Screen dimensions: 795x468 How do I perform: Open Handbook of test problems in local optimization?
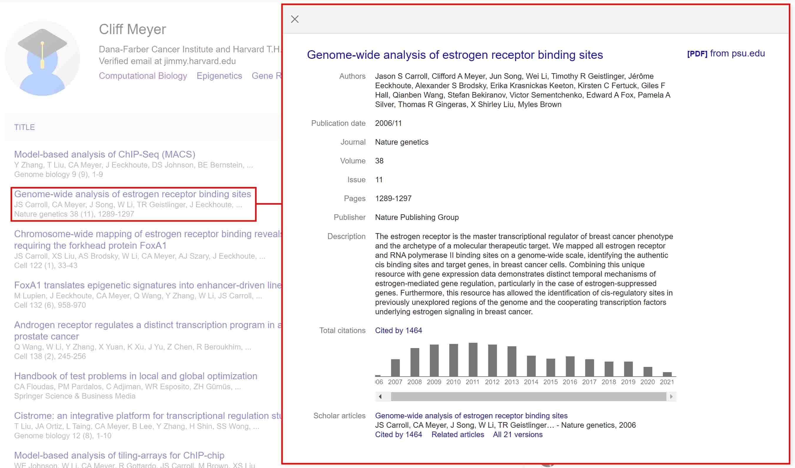pos(135,376)
